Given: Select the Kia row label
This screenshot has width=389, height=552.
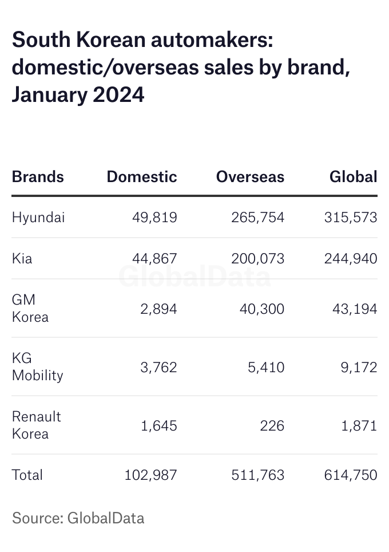Looking at the screenshot, I should coord(22,259).
